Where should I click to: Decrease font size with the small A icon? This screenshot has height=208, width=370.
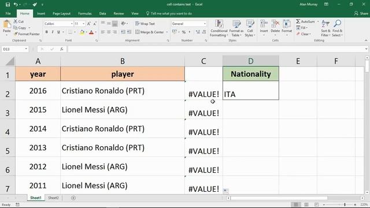pyautogui.click(x=95, y=24)
